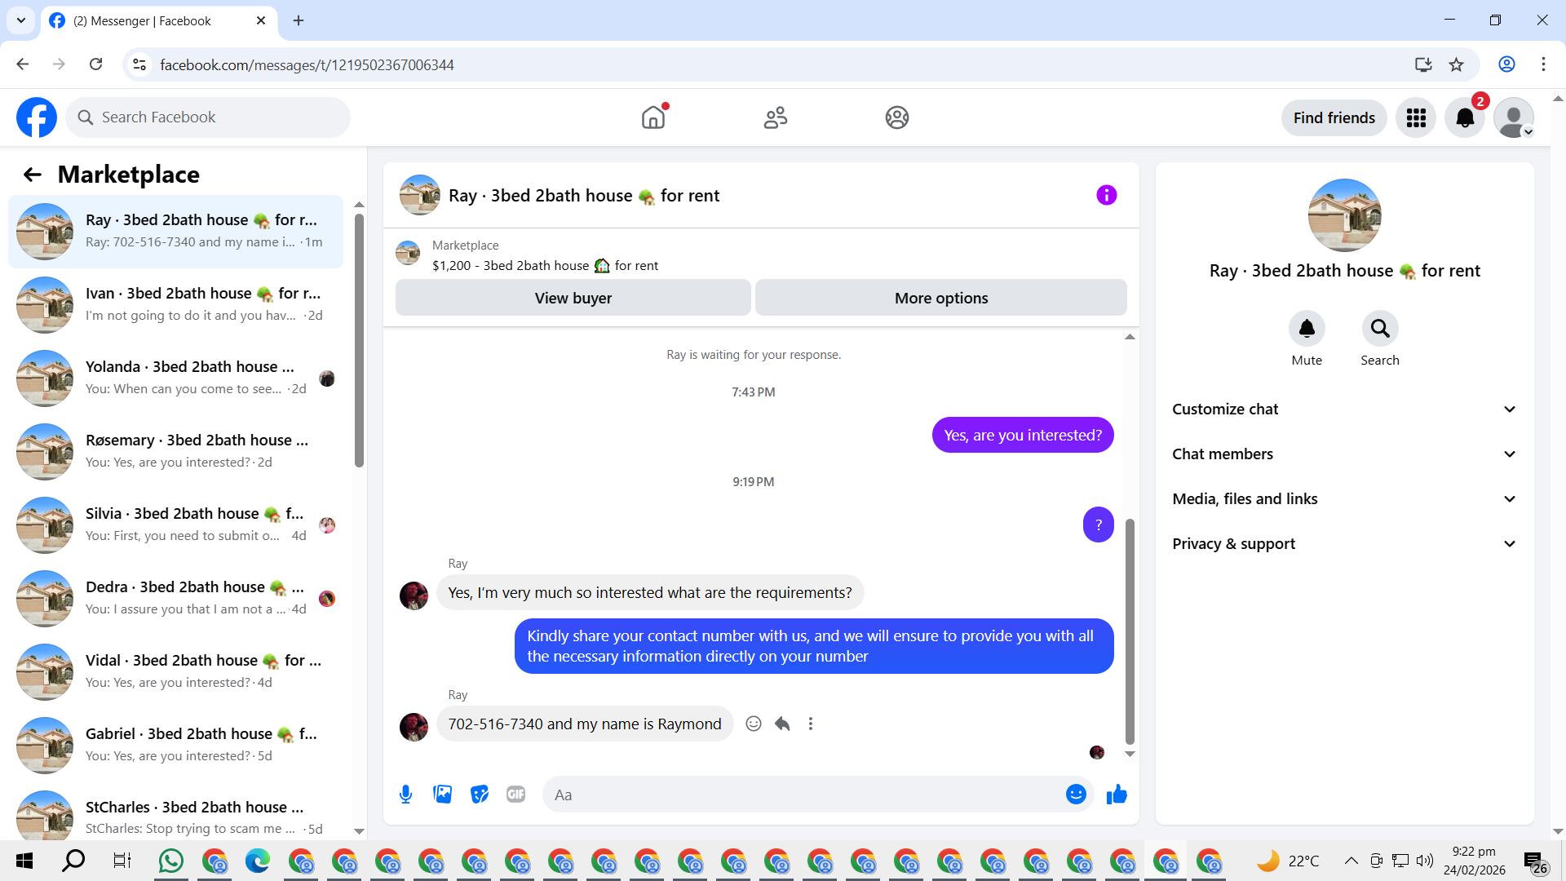
Task: Send a thumbs-up like
Action: point(1117,795)
